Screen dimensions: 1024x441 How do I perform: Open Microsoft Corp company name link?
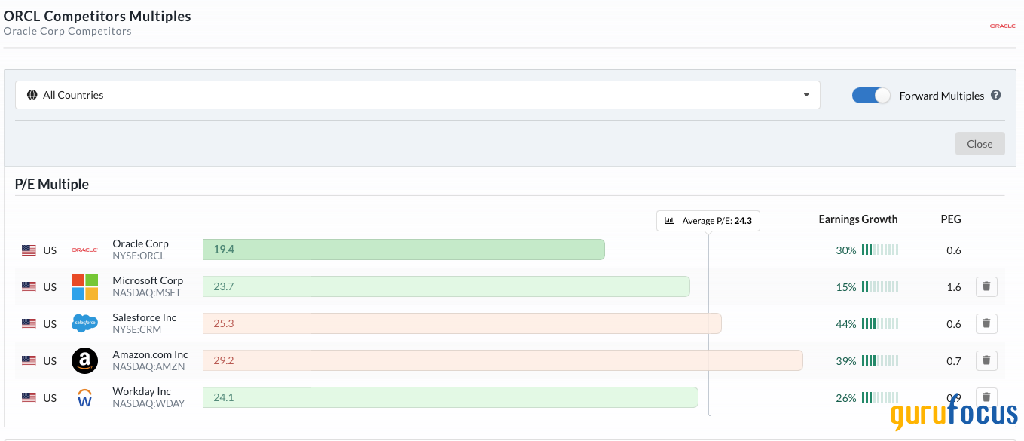148,280
